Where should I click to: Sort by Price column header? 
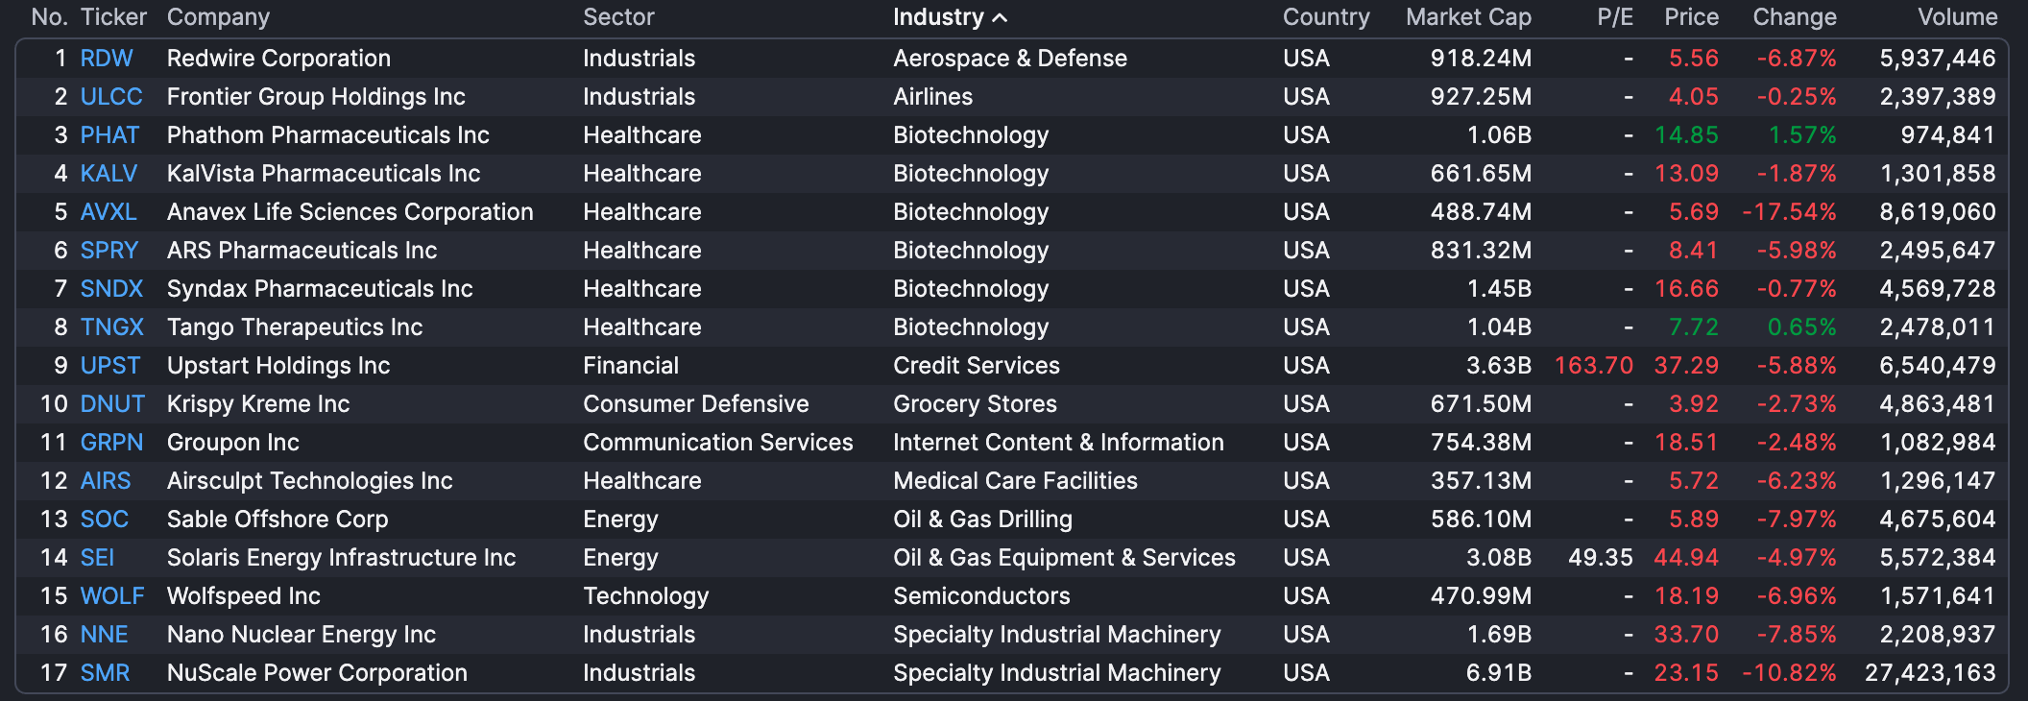(x=1691, y=17)
